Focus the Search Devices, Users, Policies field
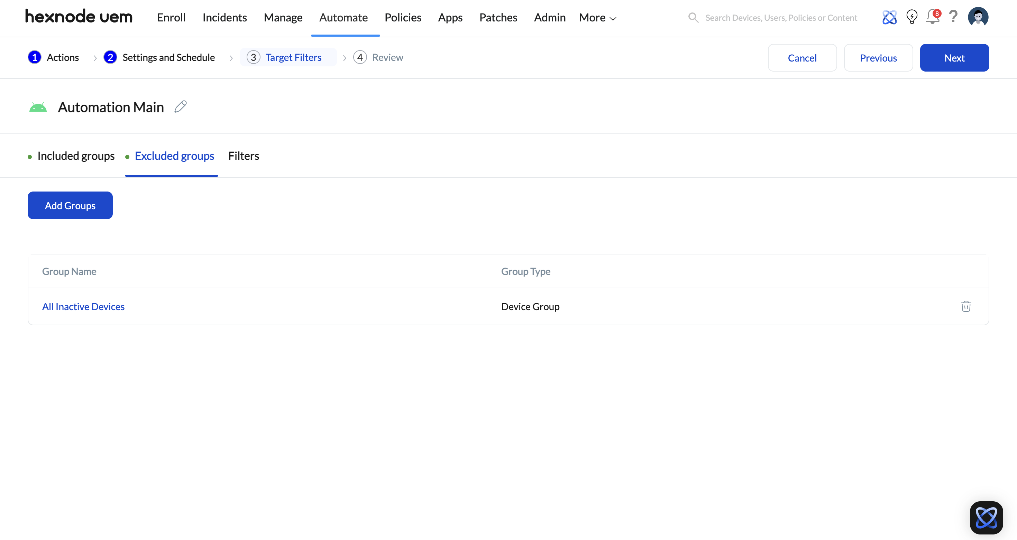The width and height of the screenshot is (1017, 540). point(781,18)
